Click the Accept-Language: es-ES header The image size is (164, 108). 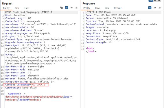click(x=27, y=33)
